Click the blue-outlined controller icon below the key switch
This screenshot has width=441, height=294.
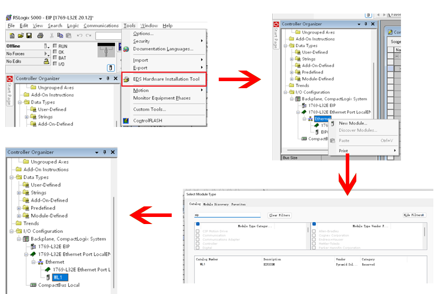click(x=111, y=68)
